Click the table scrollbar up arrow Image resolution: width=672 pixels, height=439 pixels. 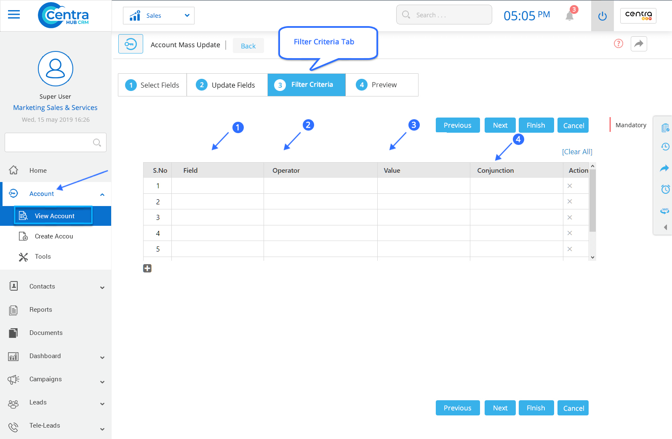pos(592,166)
